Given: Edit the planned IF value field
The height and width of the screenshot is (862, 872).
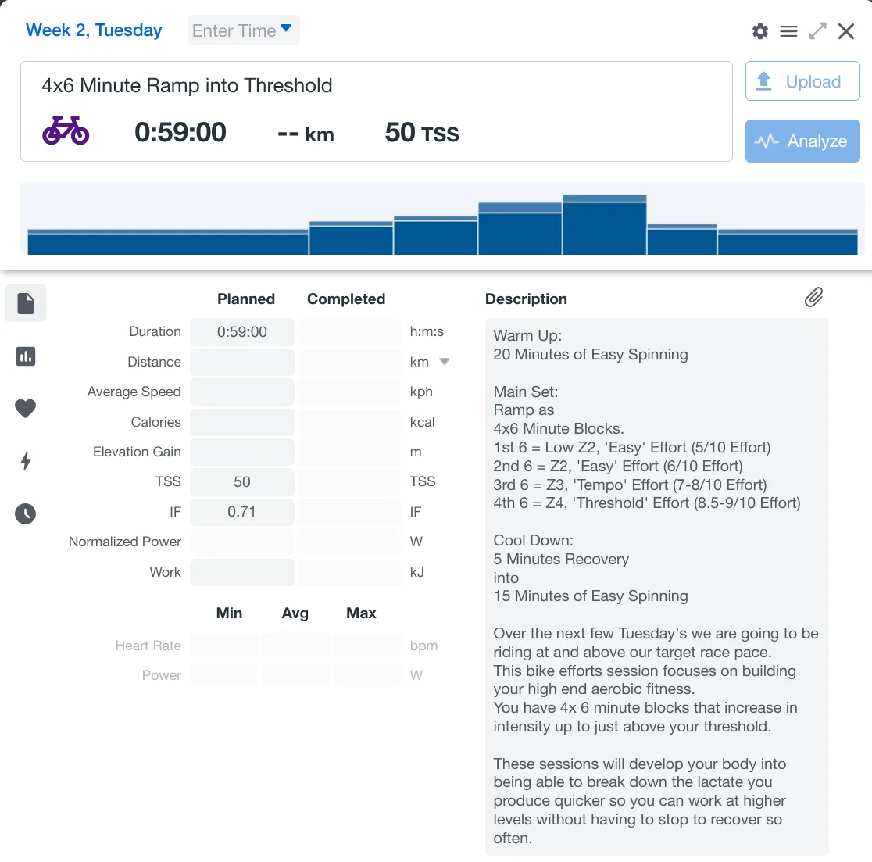Looking at the screenshot, I should point(242,512).
